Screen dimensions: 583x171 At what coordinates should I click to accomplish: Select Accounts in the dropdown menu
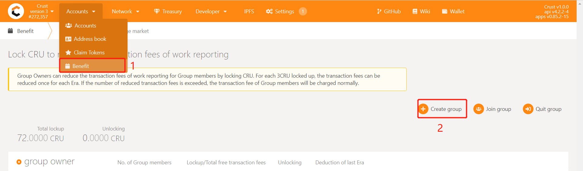pyautogui.click(x=93, y=26)
